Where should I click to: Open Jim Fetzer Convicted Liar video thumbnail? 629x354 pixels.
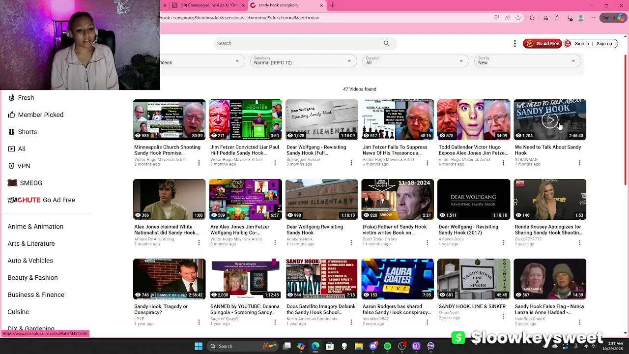[x=246, y=120]
